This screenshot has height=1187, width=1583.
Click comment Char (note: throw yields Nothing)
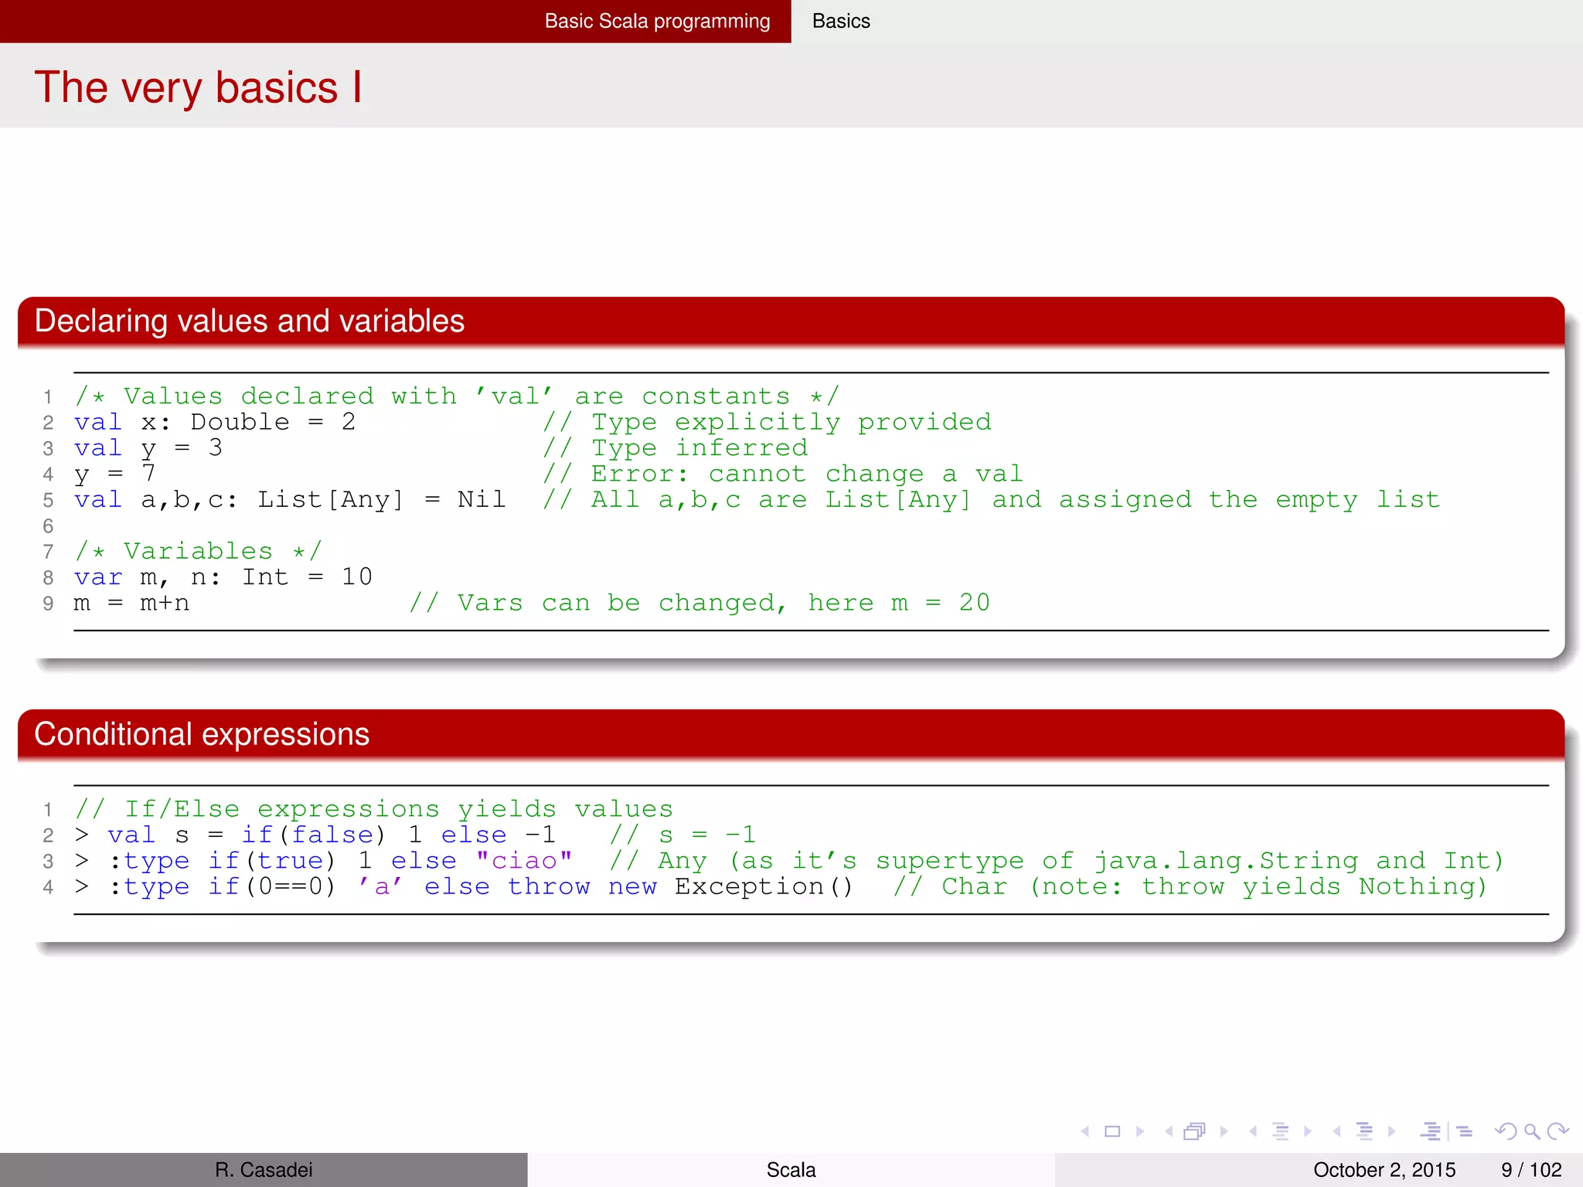pyautogui.click(x=1190, y=887)
